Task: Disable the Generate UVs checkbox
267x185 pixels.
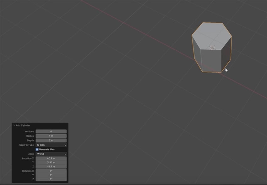Action: [x=37, y=149]
